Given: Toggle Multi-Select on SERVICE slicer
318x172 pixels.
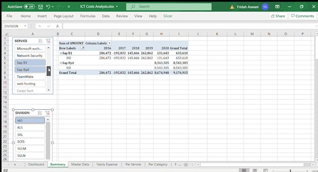Looking at the screenshot, I should (x=41, y=41).
